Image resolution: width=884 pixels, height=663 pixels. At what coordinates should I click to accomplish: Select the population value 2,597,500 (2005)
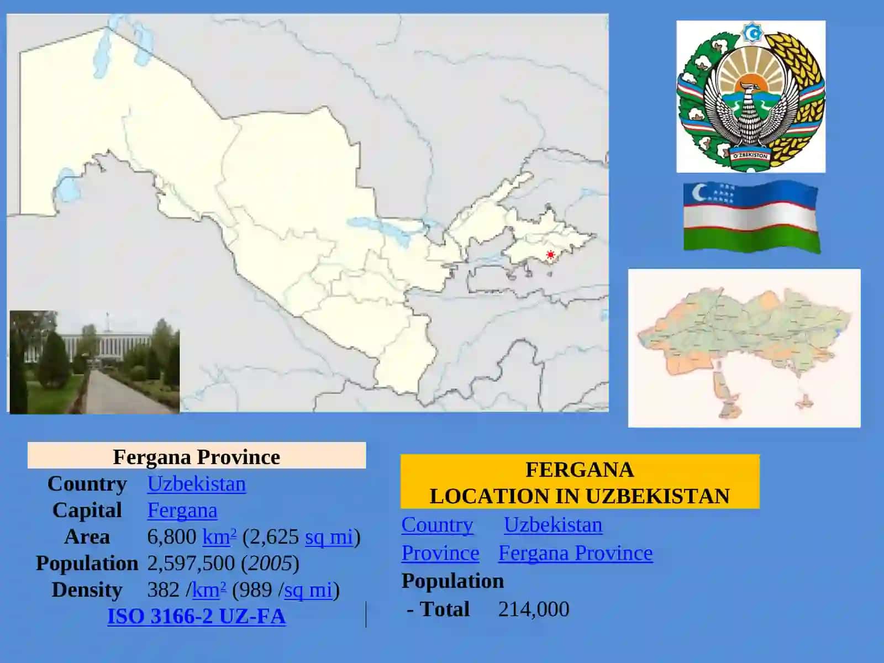click(223, 564)
